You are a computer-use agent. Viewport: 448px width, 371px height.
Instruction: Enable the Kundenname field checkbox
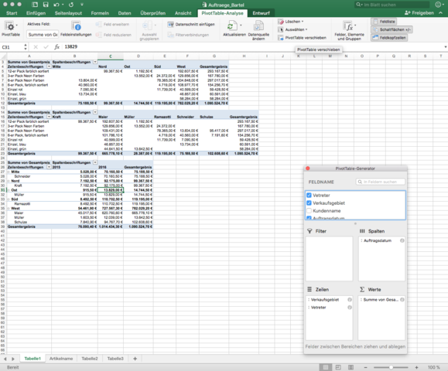pos(309,210)
